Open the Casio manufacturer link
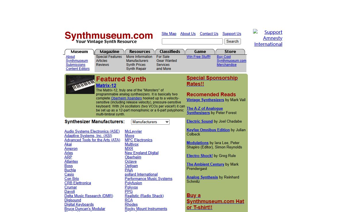Image resolution: width=345 pixels, height=212 pixels. [69, 174]
